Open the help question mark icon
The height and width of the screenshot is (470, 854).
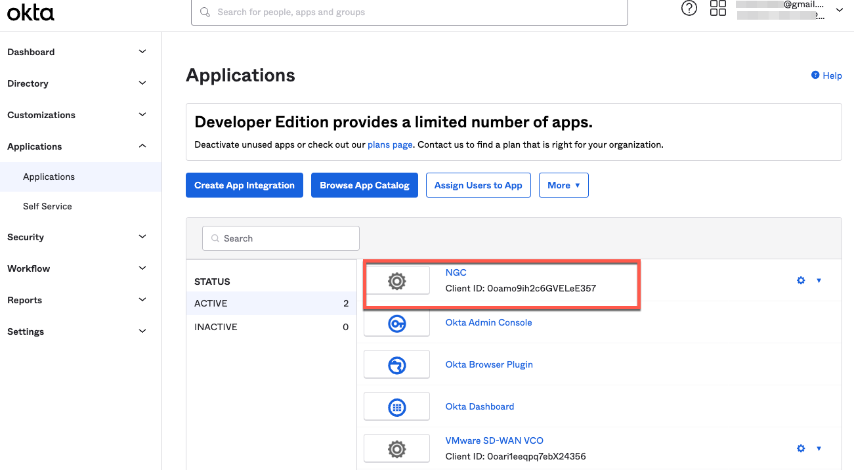(689, 9)
